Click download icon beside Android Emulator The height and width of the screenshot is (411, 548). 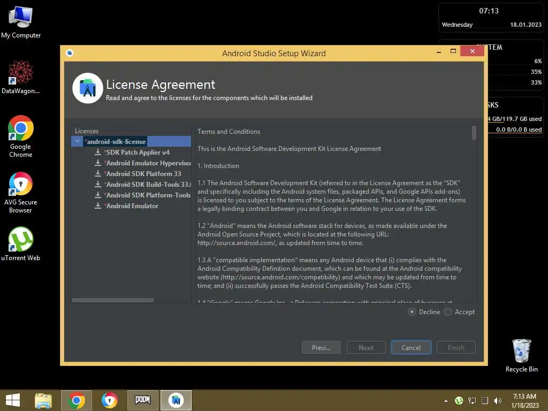(x=98, y=206)
